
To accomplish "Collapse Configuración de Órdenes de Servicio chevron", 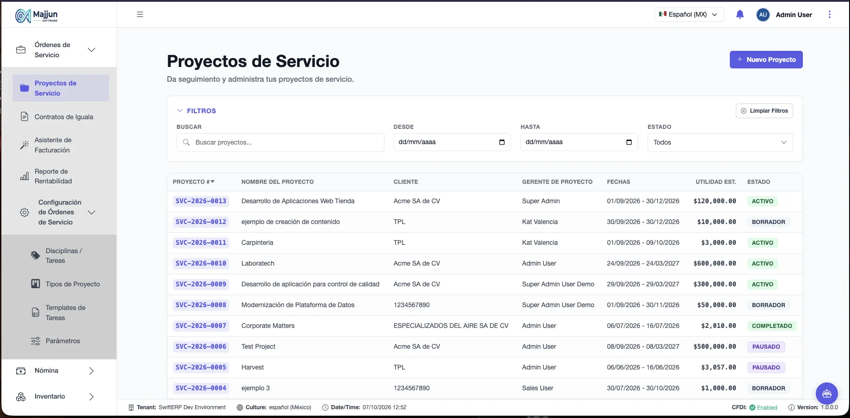I will [92, 212].
